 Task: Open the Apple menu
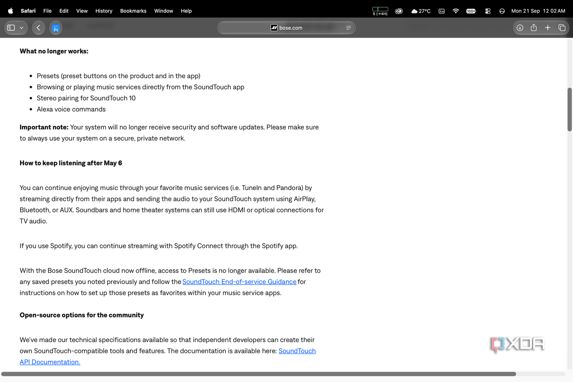click(x=10, y=11)
